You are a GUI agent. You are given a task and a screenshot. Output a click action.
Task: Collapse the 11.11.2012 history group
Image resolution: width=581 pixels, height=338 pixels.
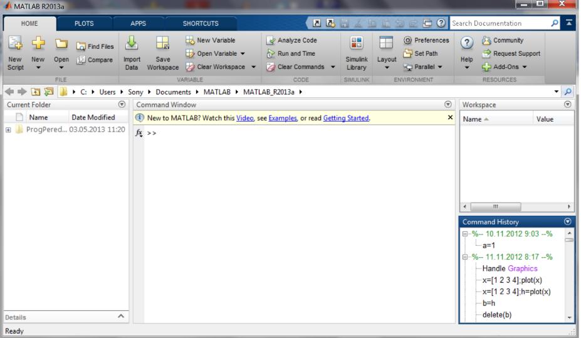pos(465,257)
